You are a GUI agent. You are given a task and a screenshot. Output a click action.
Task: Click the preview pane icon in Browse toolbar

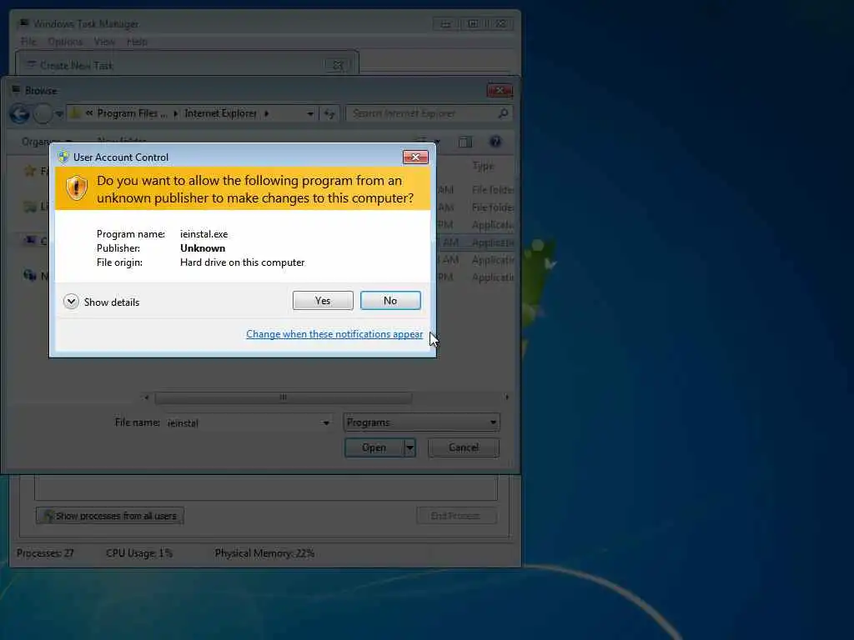pyautogui.click(x=465, y=142)
